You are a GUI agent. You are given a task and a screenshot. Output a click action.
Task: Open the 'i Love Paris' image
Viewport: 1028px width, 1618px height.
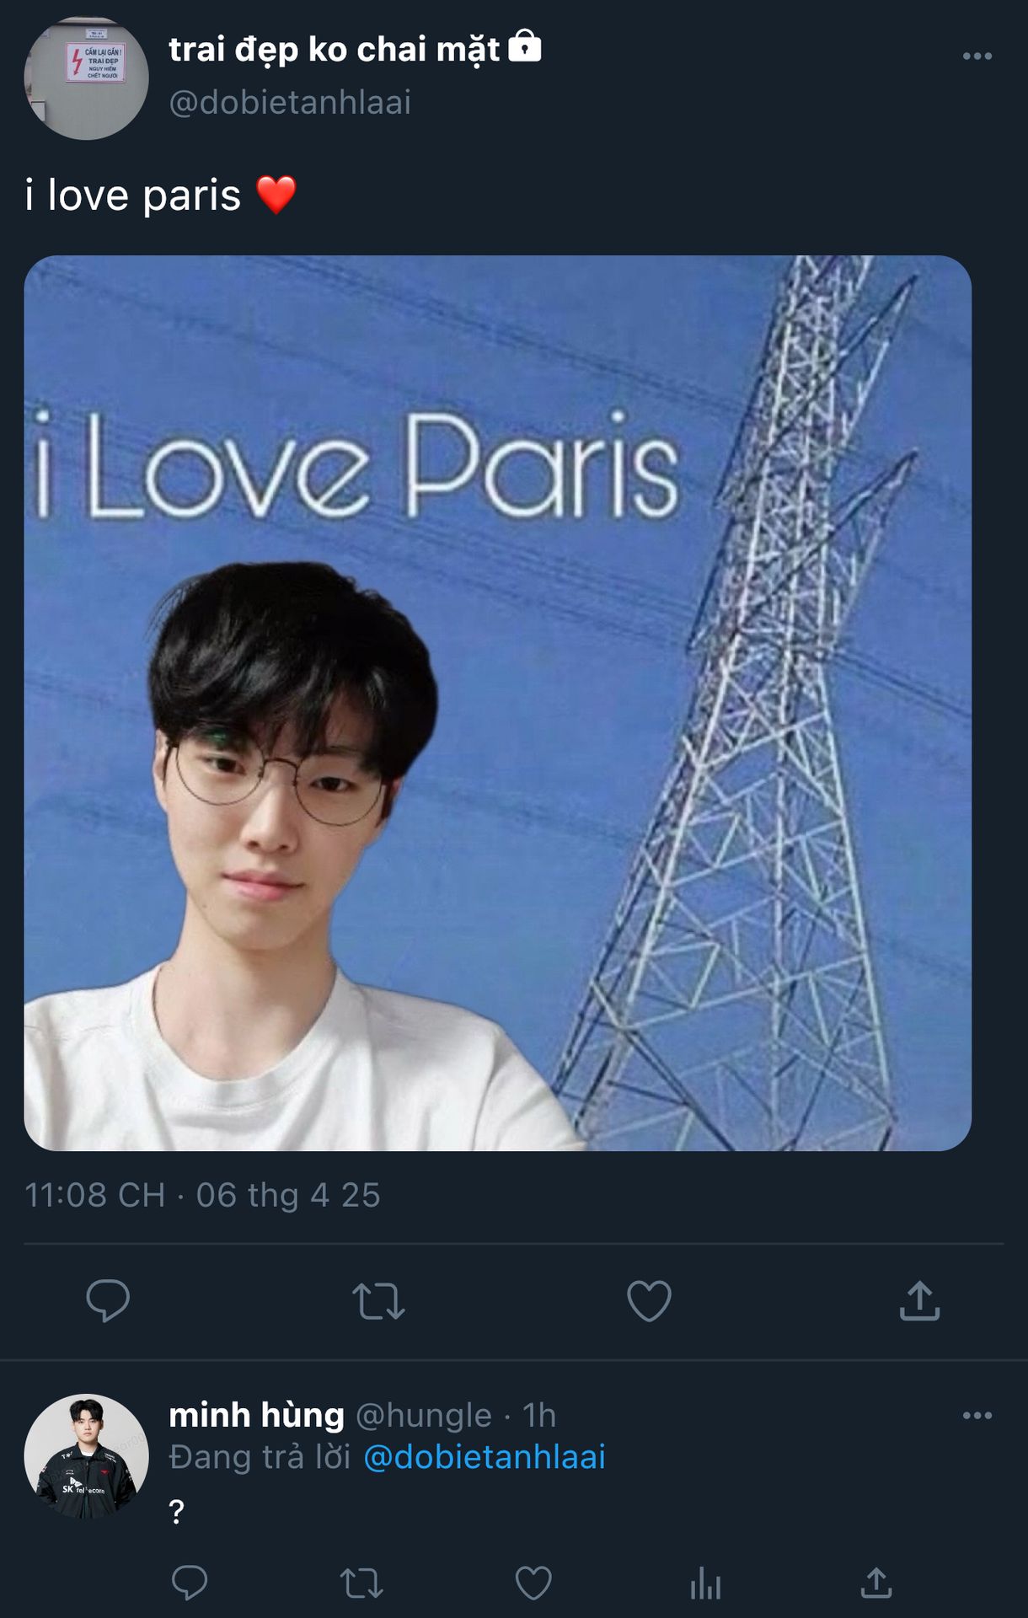(497, 703)
